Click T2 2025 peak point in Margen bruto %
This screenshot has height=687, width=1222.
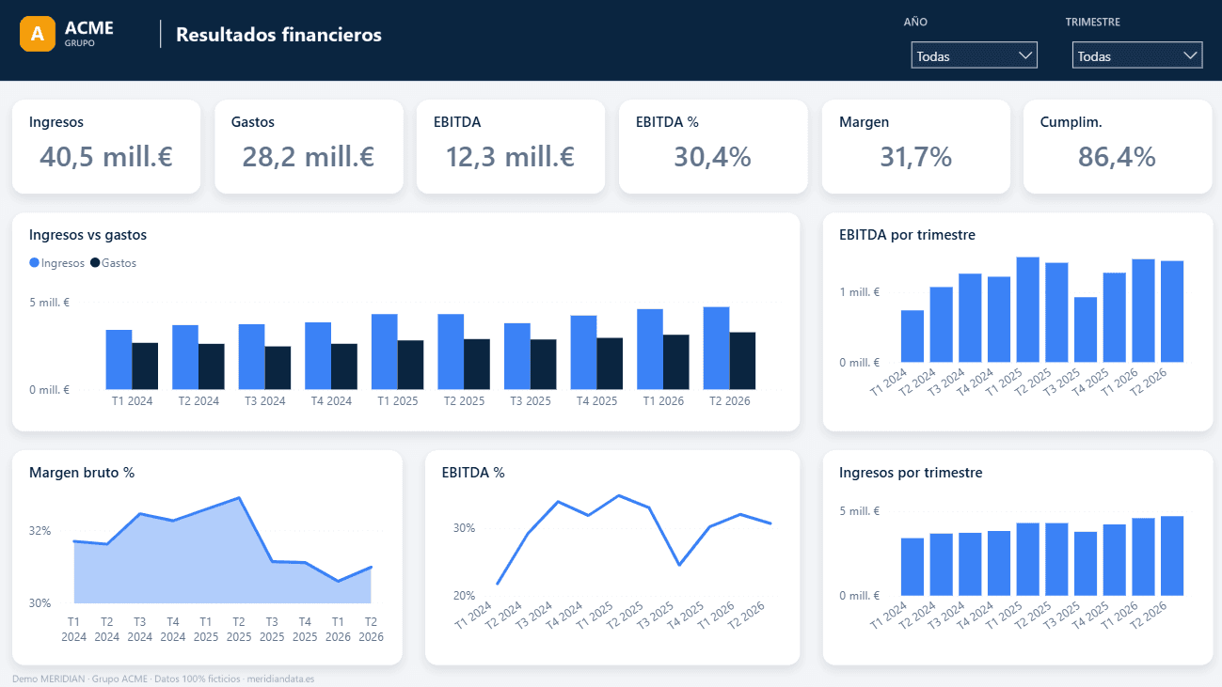point(239,498)
